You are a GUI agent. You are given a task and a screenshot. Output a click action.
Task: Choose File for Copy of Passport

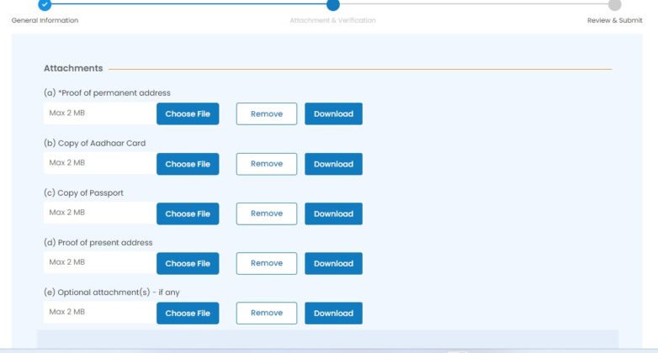coord(188,213)
